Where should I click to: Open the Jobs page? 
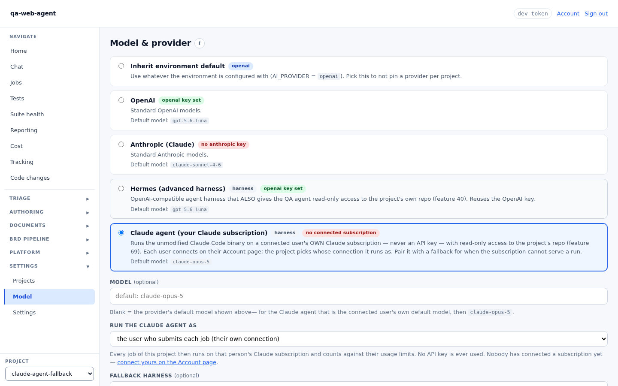tap(49, 83)
